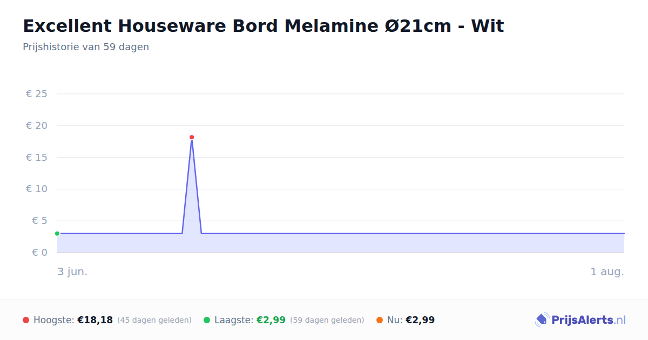Screen dimensions: 648x340
Task: Click the PrijsAlerts tag logo icon
Action: [x=542, y=320]
